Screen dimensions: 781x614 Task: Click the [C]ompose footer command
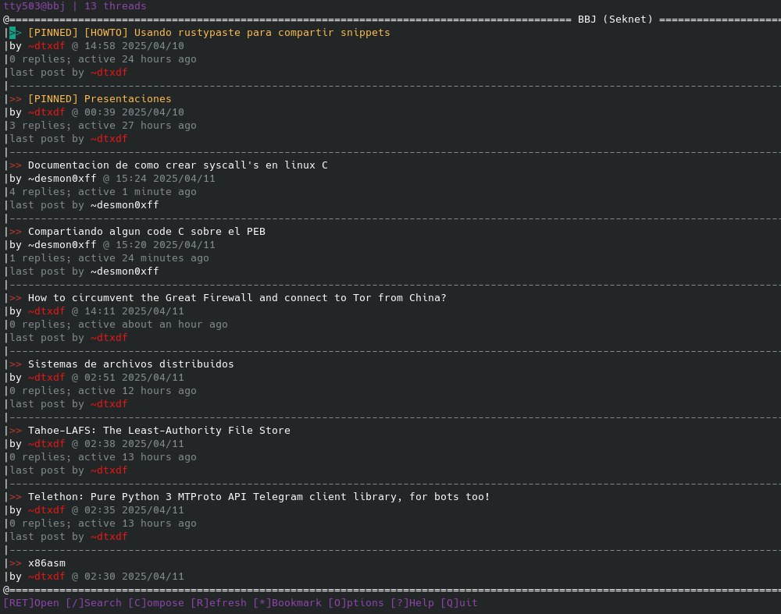pyautogui.click(x=156, y=602)
